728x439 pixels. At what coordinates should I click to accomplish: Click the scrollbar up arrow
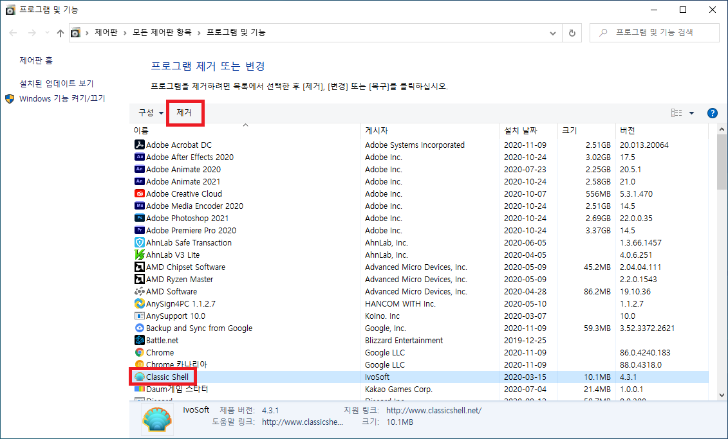tap(722, 129)
